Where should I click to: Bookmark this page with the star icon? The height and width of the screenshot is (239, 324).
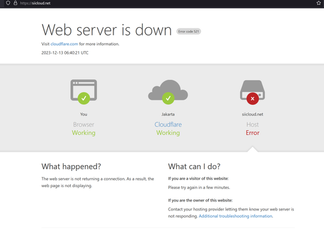(319, 3)
